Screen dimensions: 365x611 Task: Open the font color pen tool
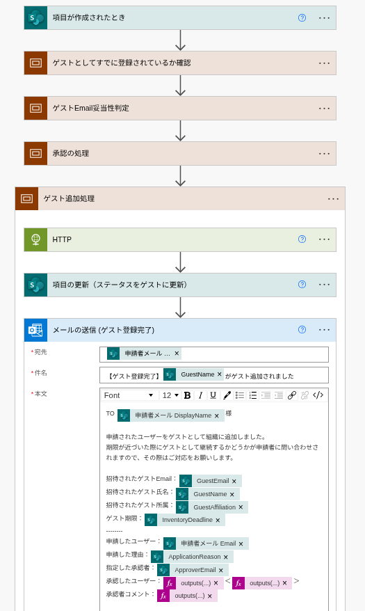[x=227, y=395]
